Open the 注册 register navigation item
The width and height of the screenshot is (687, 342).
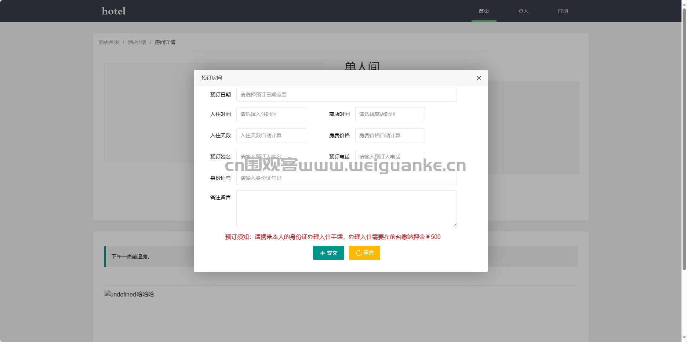click(563, 11)
